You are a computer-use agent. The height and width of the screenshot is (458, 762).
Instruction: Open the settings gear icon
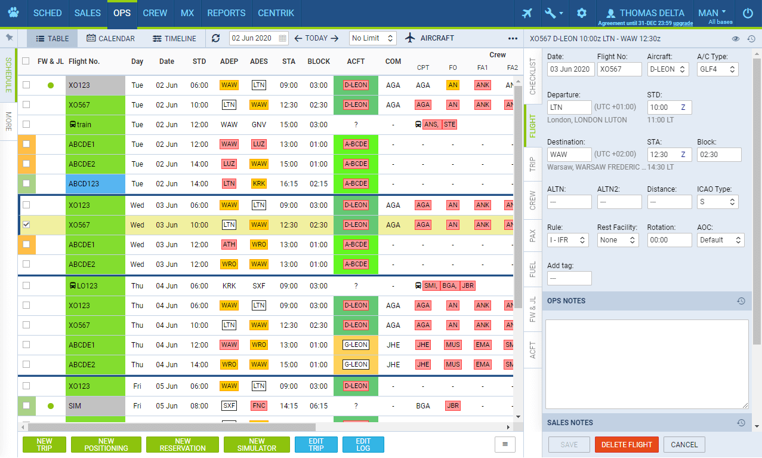(582, 13)
